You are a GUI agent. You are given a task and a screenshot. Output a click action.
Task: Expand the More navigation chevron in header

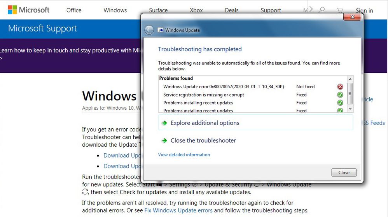tap(311, 9)
